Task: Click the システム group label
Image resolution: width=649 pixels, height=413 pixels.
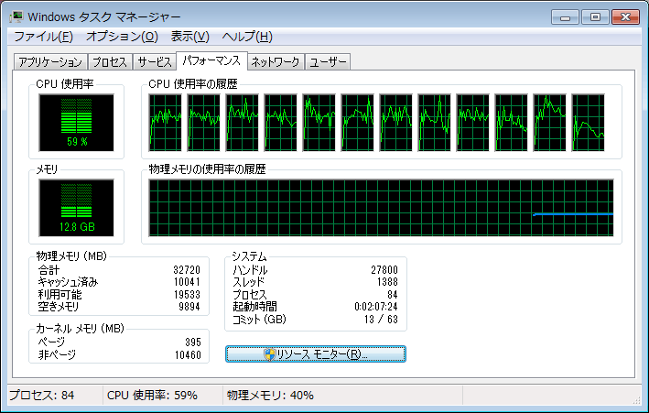Action: point(249,256)
